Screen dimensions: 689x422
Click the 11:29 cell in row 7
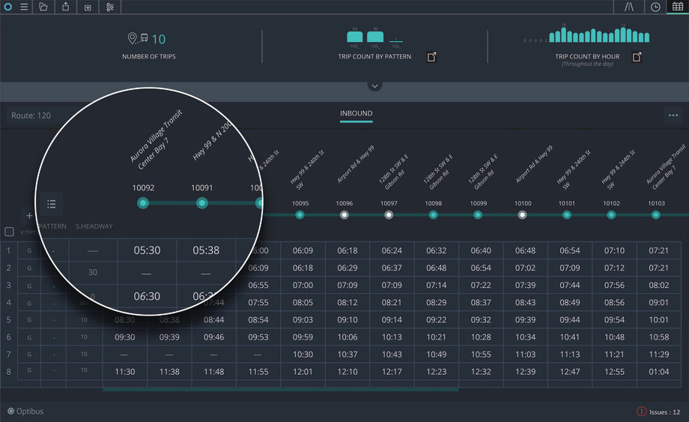coord(659,355)
